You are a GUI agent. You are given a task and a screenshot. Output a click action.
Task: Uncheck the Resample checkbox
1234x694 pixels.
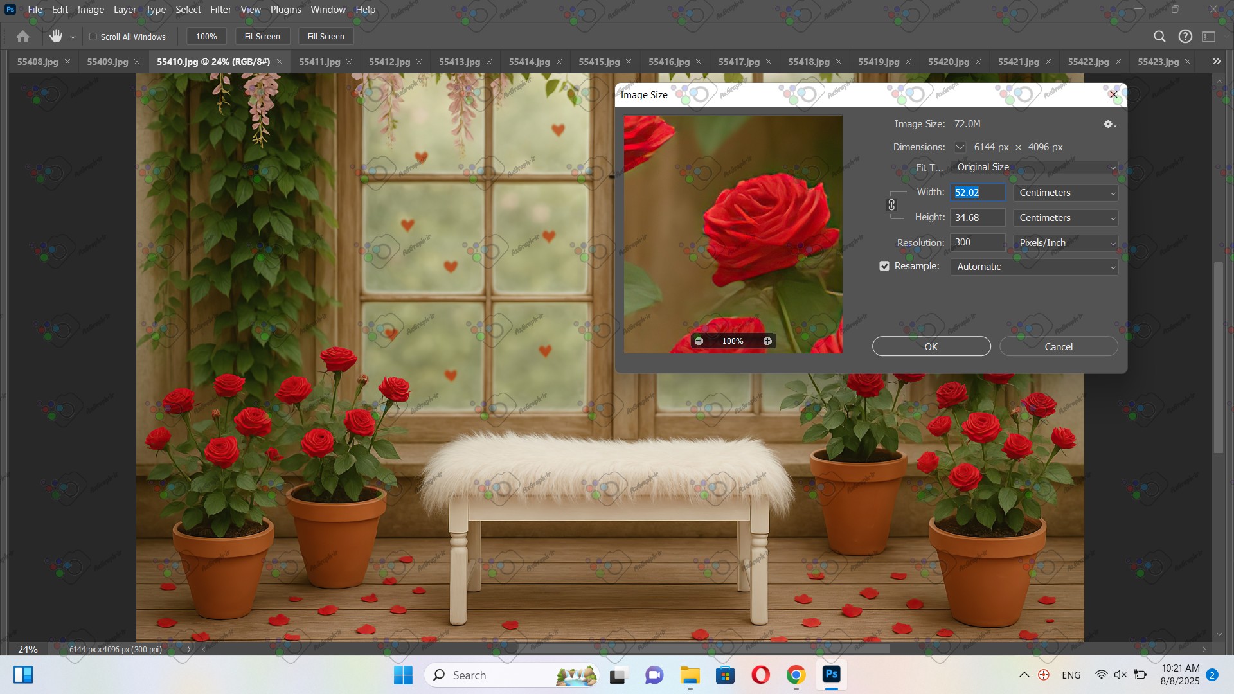click(884, 266)
